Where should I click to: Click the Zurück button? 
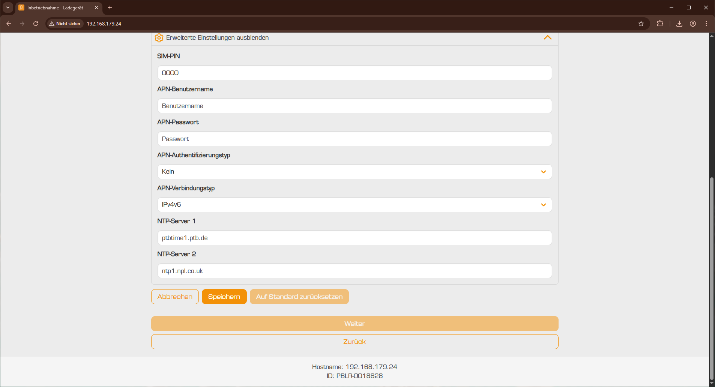point(354,342)
